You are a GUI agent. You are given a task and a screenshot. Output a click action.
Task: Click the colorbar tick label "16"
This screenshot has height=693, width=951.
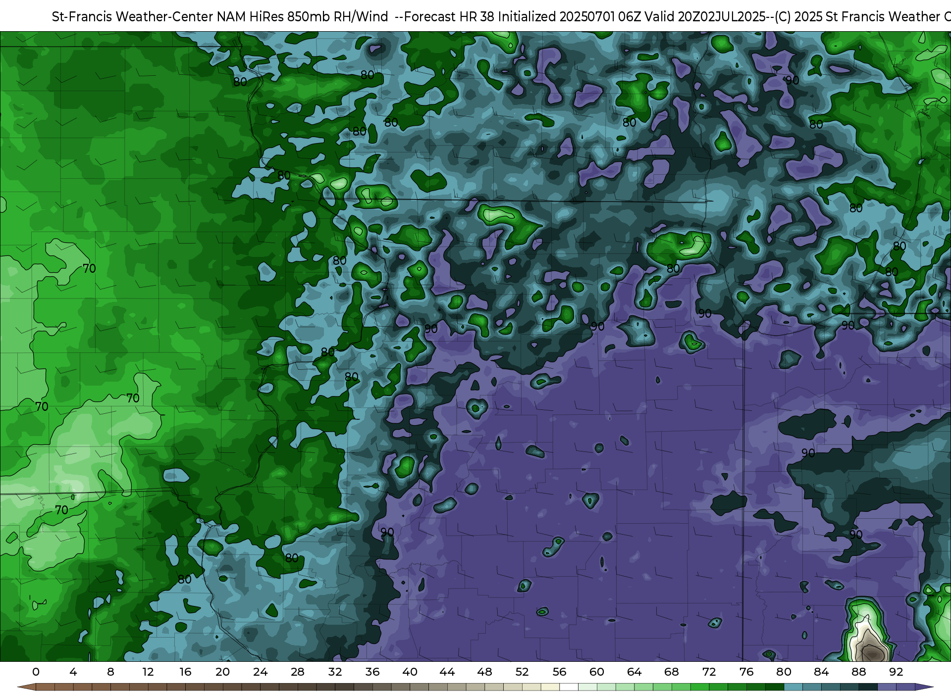point(185,672)
